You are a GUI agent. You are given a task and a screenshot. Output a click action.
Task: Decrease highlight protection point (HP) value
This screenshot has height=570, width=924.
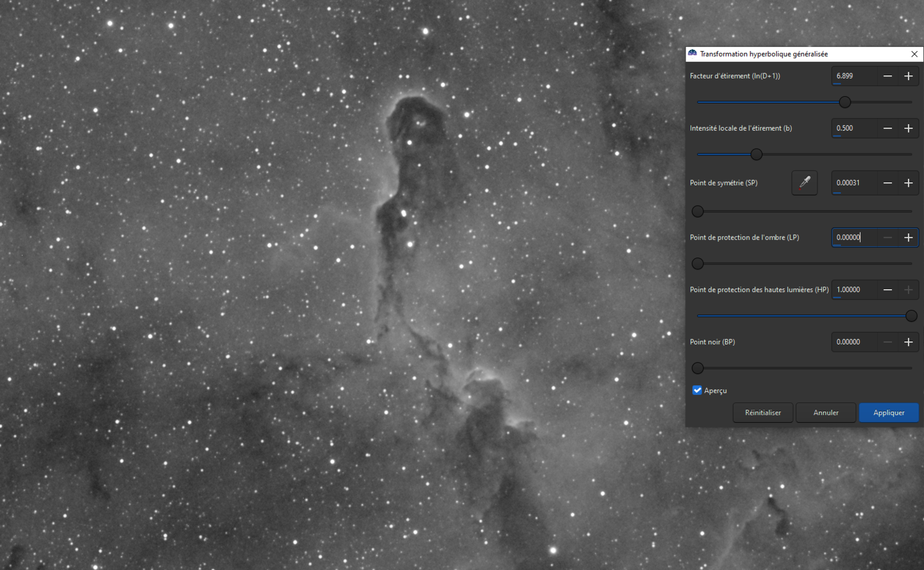click(888, 290)
